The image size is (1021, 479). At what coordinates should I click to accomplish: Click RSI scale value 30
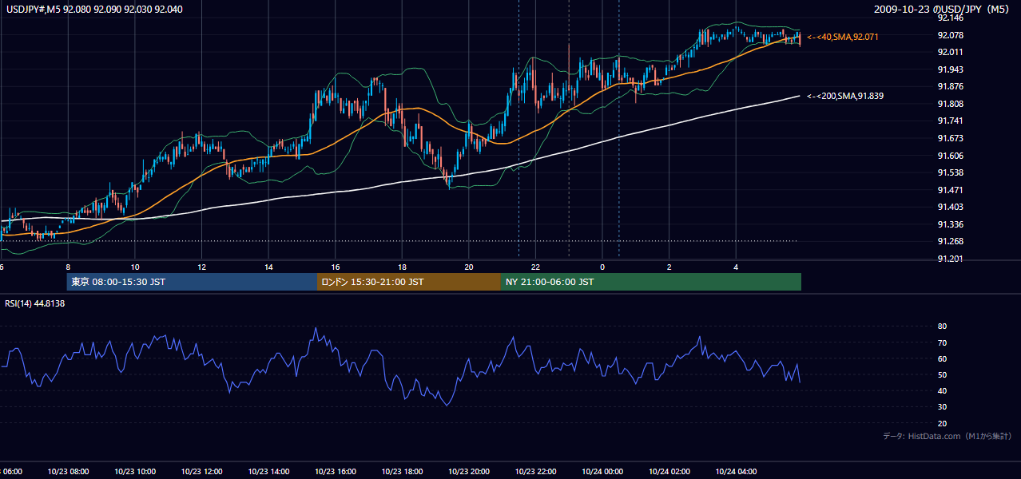[x=942, y=407]
